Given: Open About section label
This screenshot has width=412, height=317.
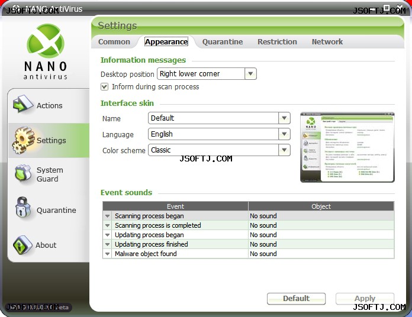Looking at the screenshot, I should pos(46,245).
